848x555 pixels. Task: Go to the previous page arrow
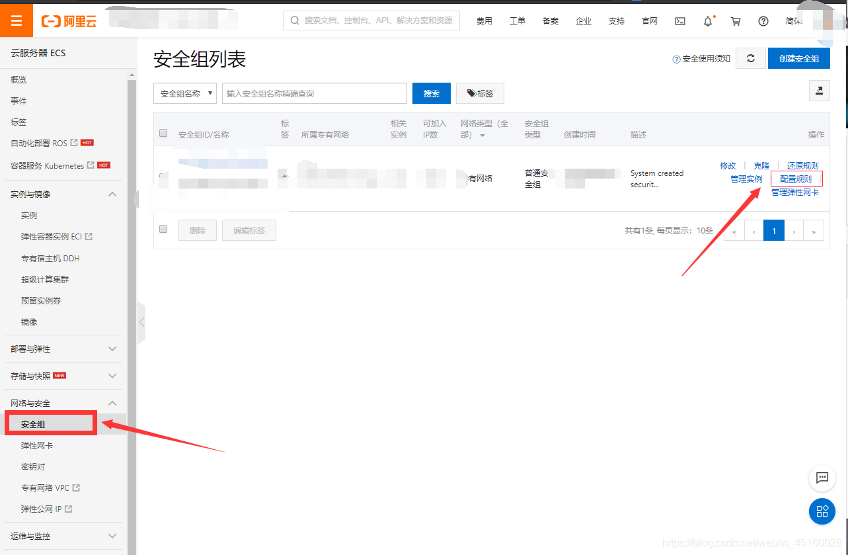click(754, 230)
